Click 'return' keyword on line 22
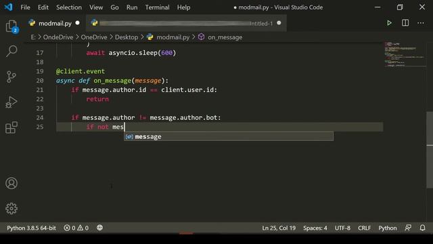 point(97,99)
